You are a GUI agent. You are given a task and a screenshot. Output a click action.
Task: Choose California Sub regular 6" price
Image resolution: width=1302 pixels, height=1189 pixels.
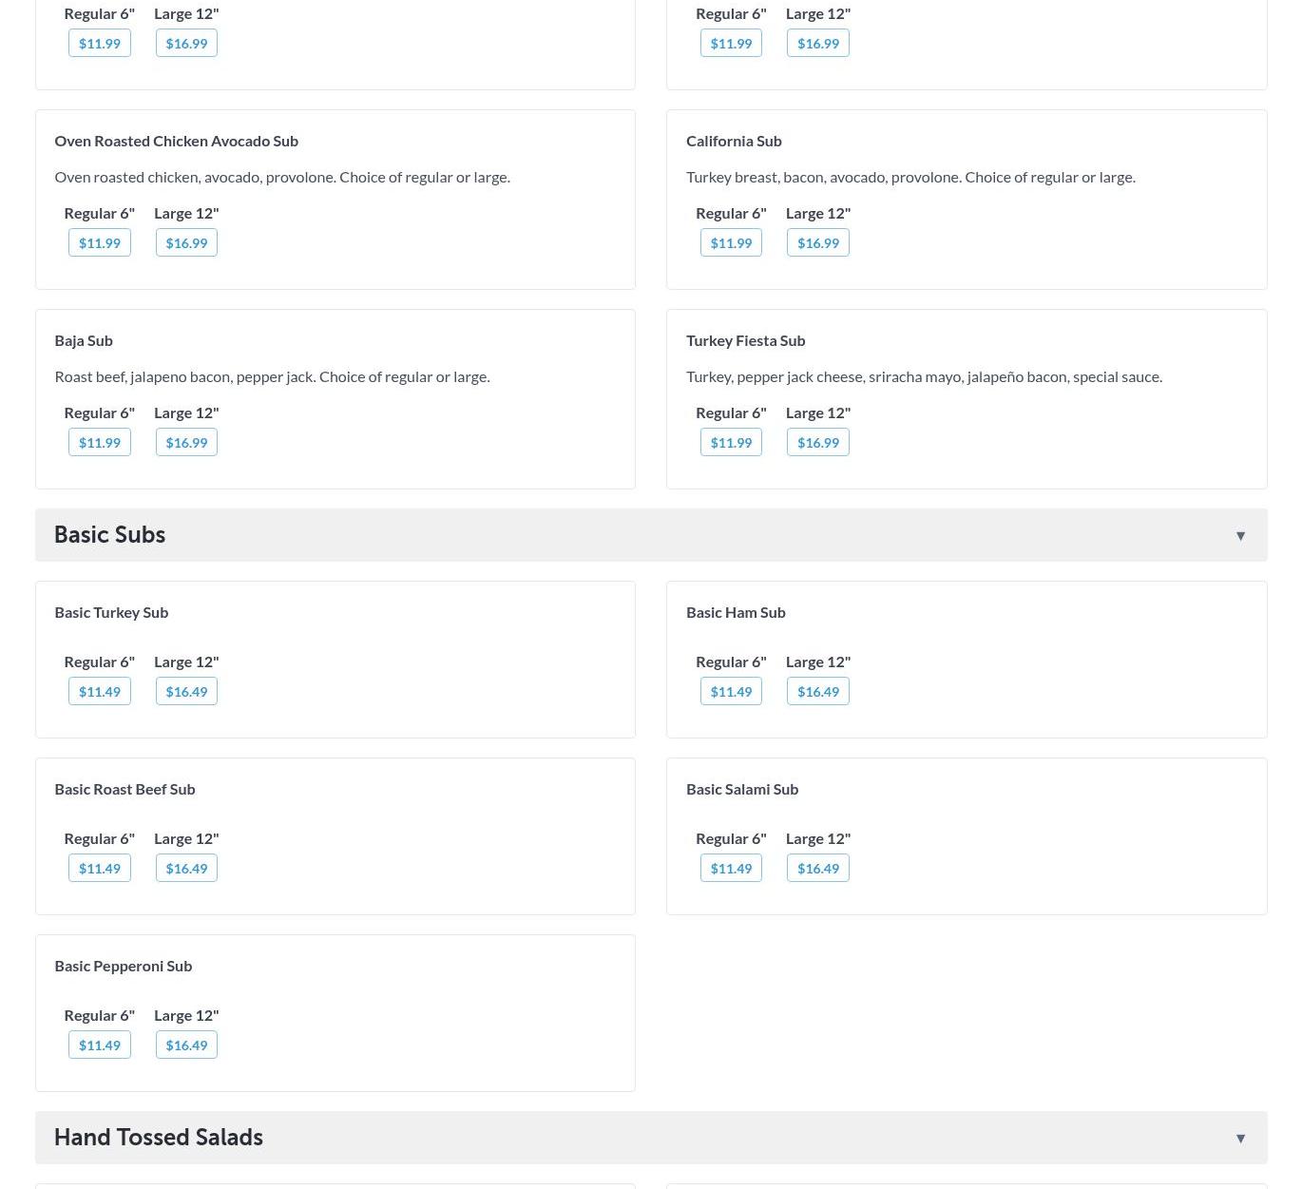pyautogui.click(x=731, y=243)
